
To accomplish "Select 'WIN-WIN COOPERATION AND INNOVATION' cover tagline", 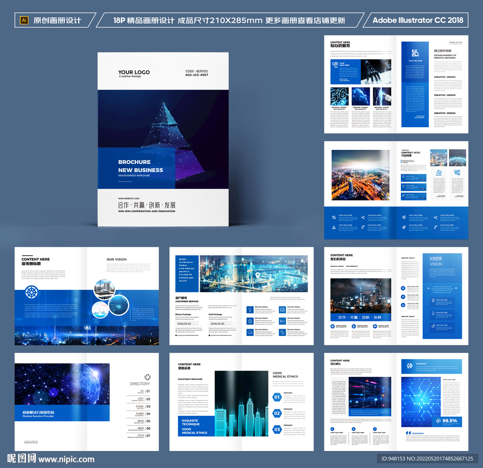I will click(x=147, y=212).
